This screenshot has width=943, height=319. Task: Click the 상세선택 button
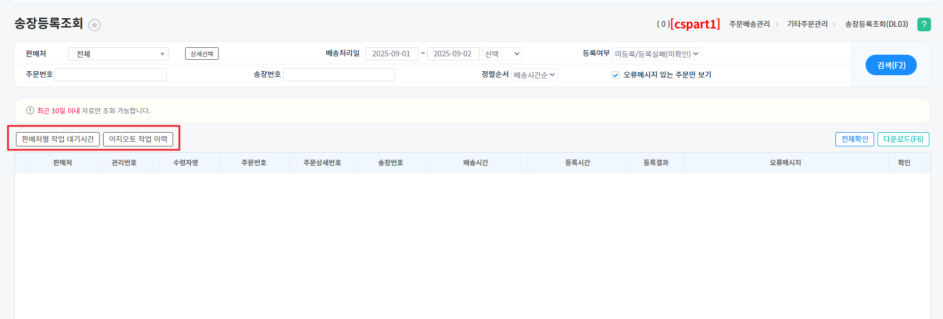pos(202,54)
